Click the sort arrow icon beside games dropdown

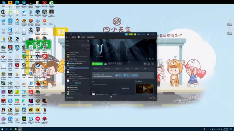click(x=83, y=45)
